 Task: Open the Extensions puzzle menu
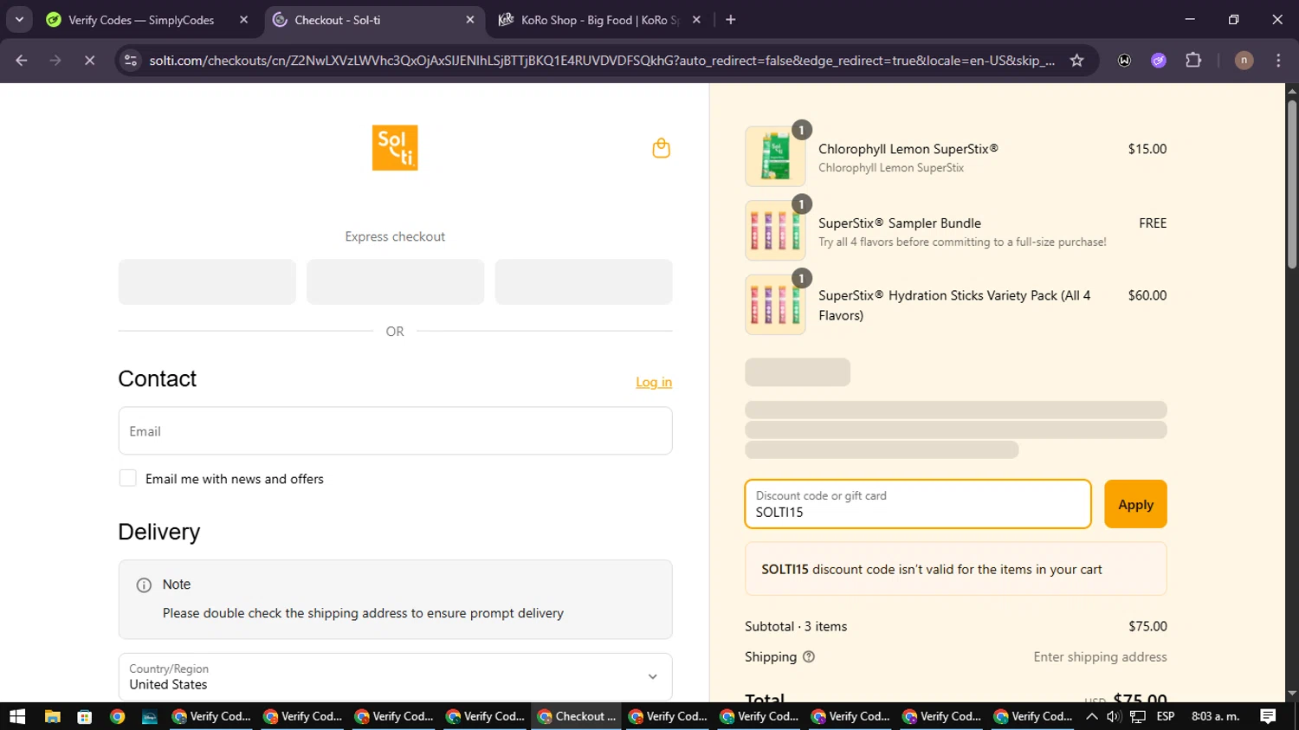click(x=1193, y=60)
